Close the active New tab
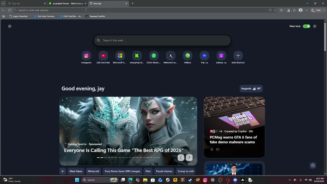This screenshot has width=327, height=184. tap(126, 4)
